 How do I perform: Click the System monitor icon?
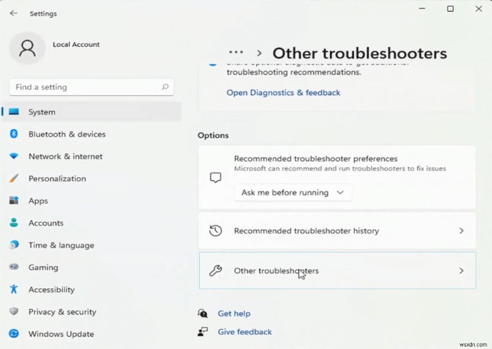tap(14, 112)
